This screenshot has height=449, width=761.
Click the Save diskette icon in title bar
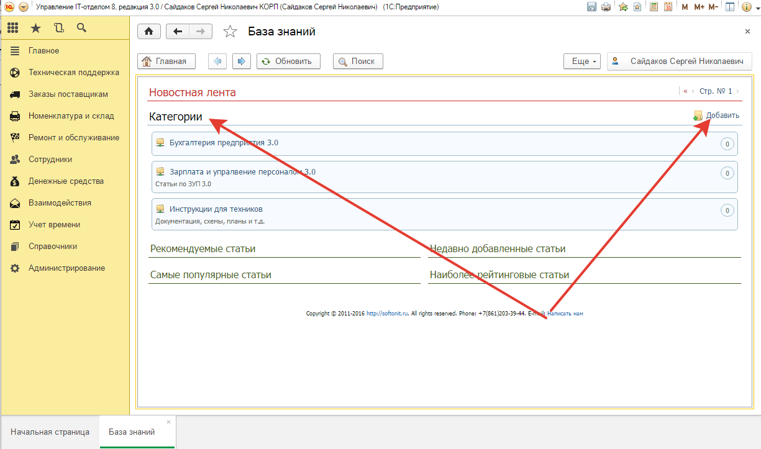click(591, 7)
